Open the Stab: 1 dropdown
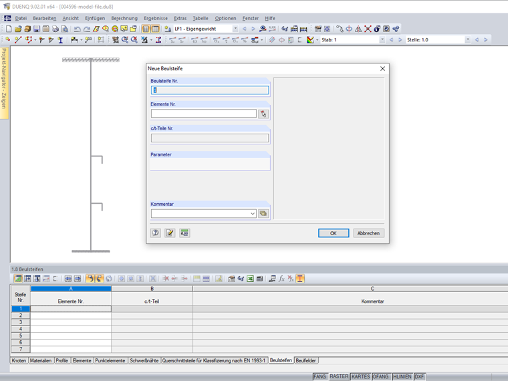 coord(382,40)
